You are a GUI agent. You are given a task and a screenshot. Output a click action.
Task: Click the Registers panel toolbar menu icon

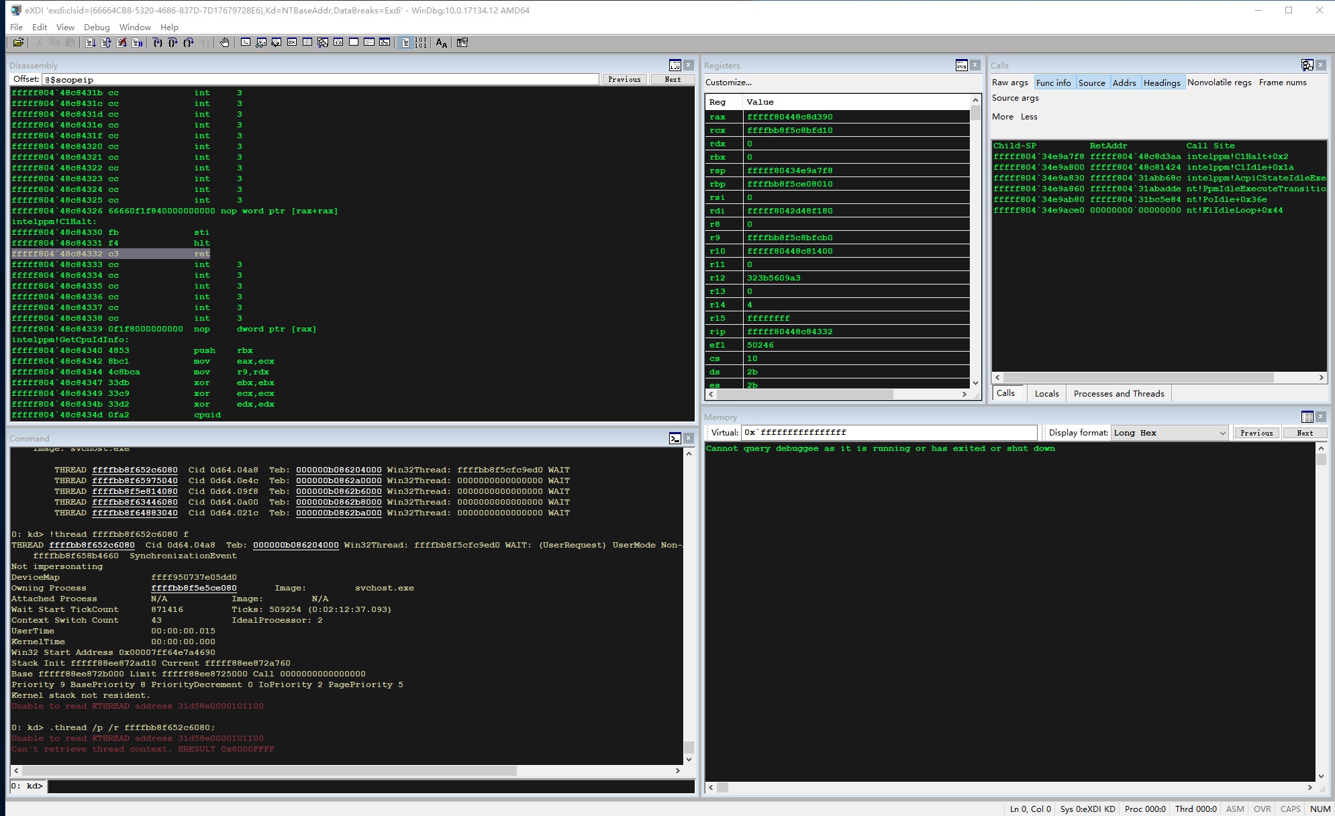pyautogui.click(x=962, y=65)
